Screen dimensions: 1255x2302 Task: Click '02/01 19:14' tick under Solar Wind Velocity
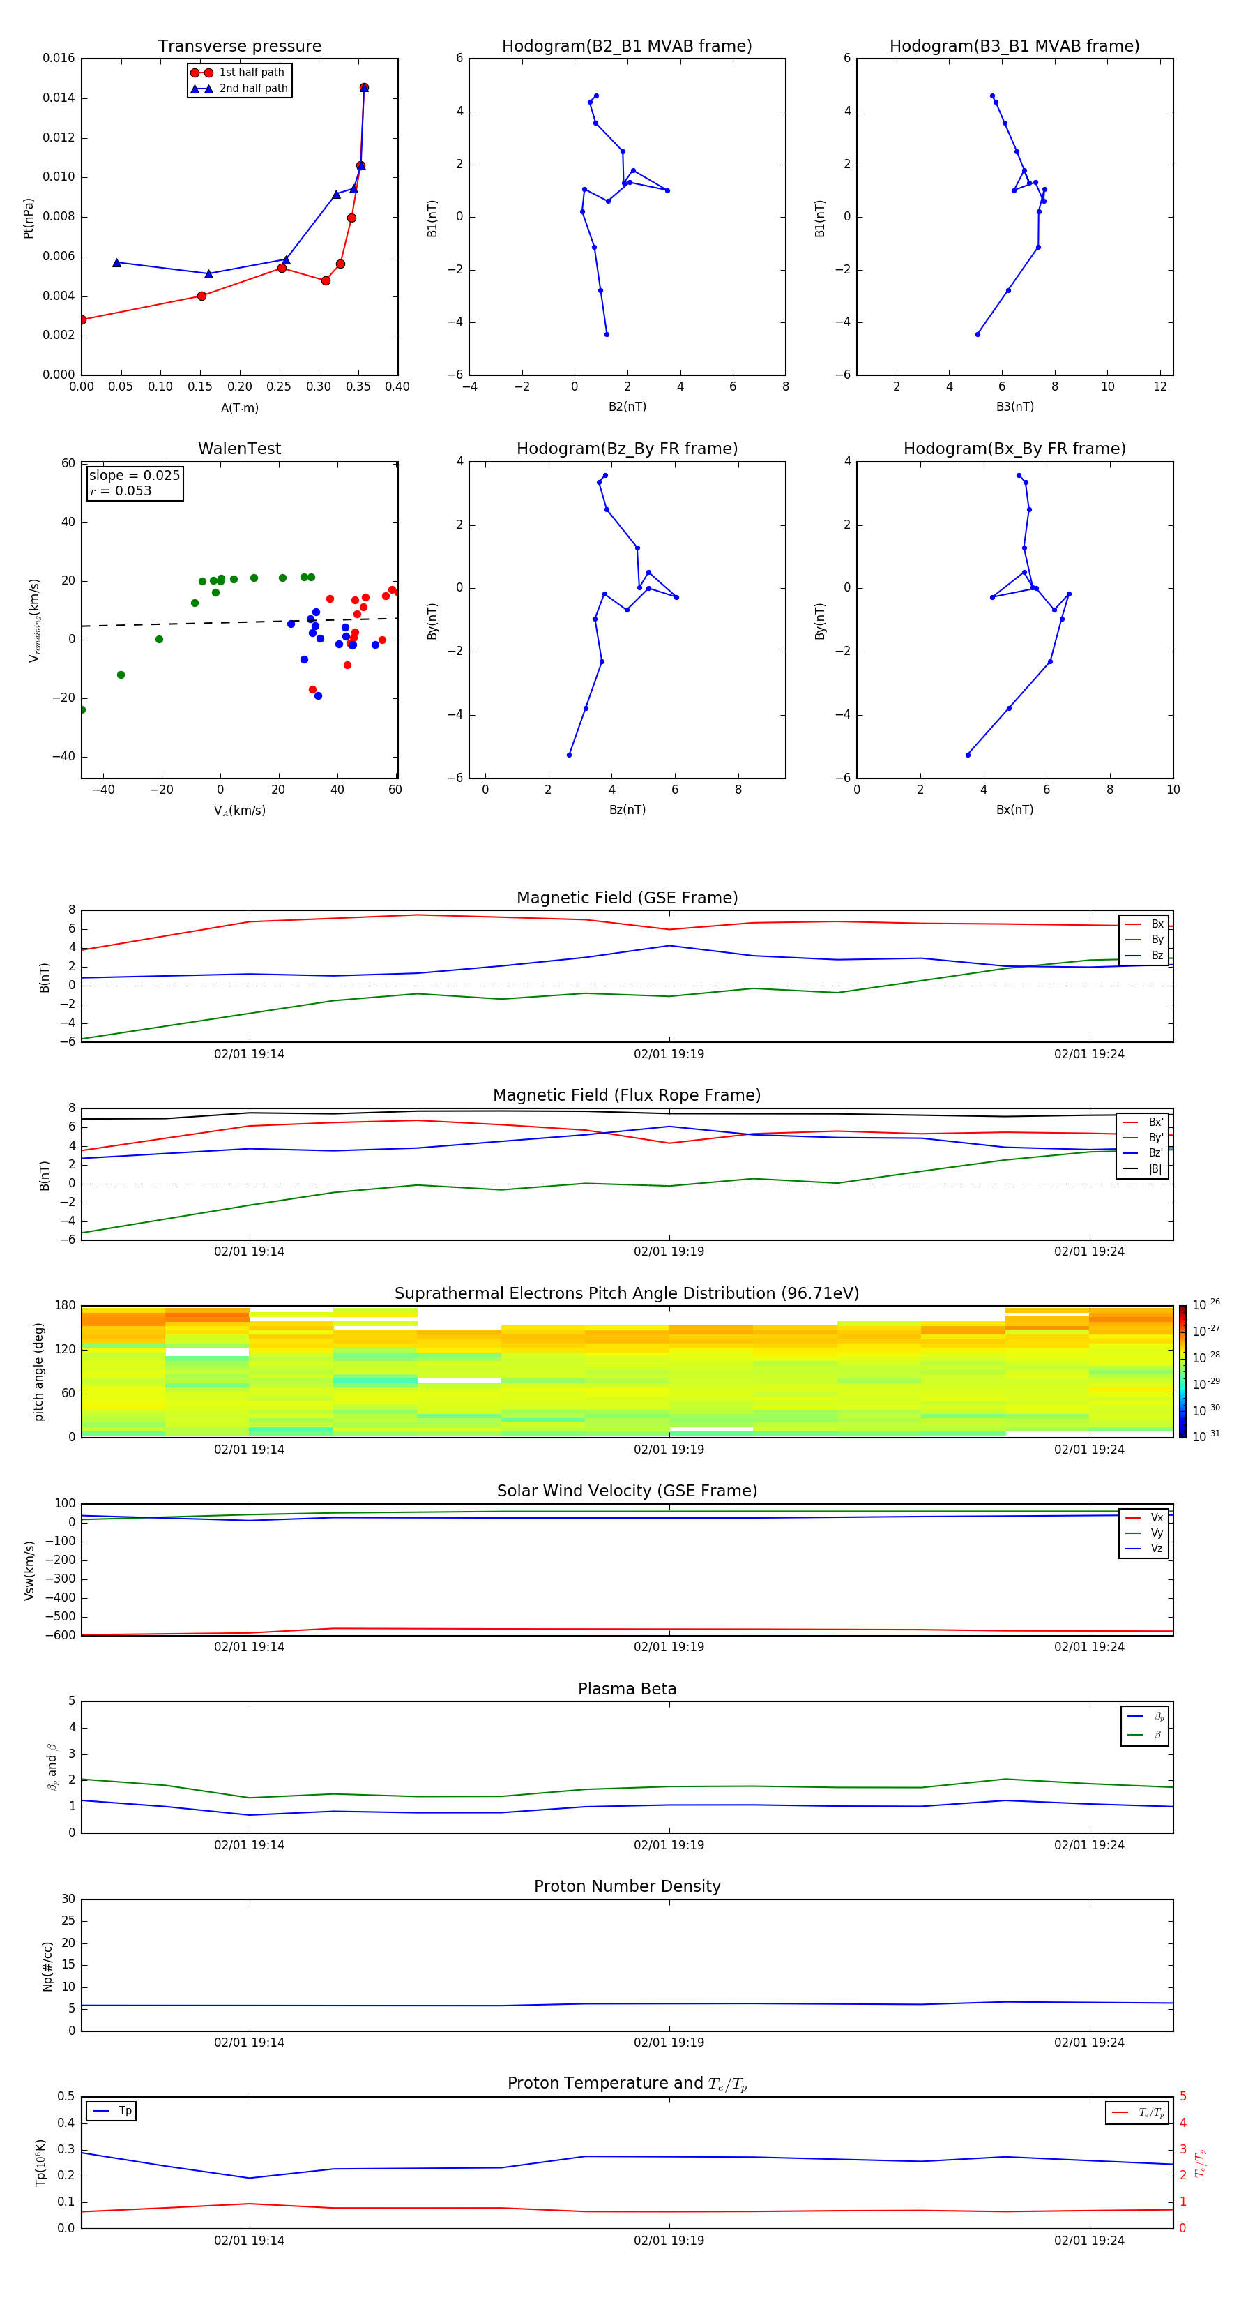tap(249, 1647)
